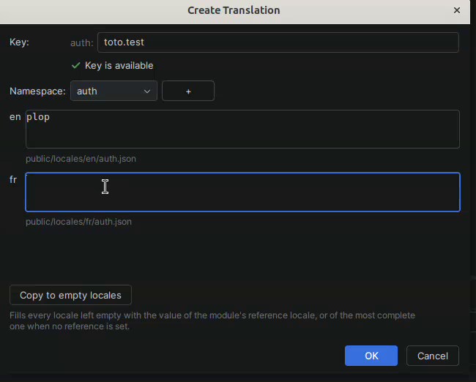Click the 'Namespace:' label

coord(37,91)
